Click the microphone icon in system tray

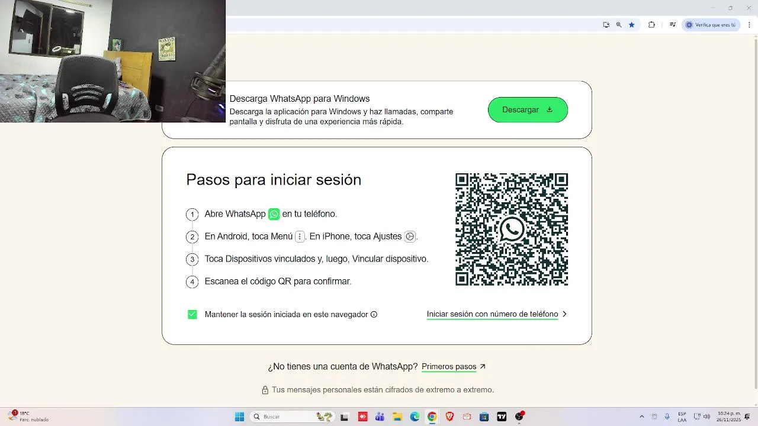pyautogui.click(x=667, y=417)
